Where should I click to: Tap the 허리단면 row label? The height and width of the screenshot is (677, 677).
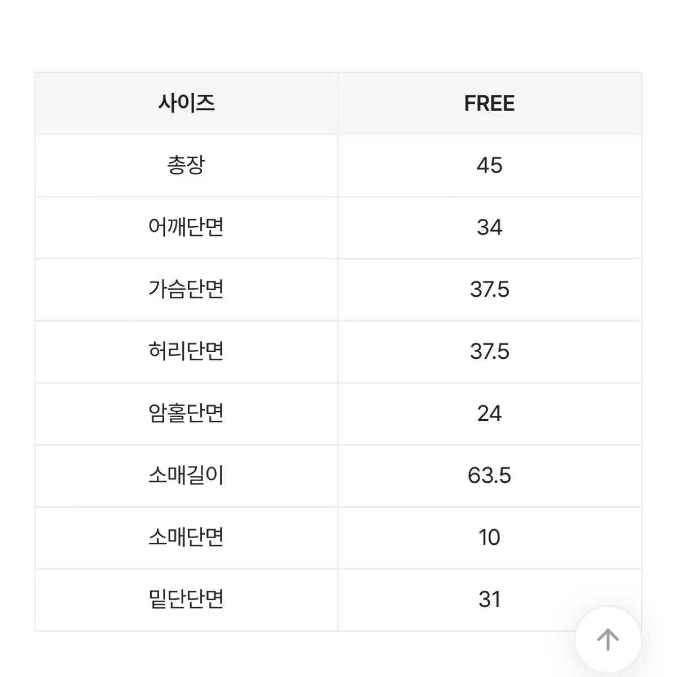(186, 352)
